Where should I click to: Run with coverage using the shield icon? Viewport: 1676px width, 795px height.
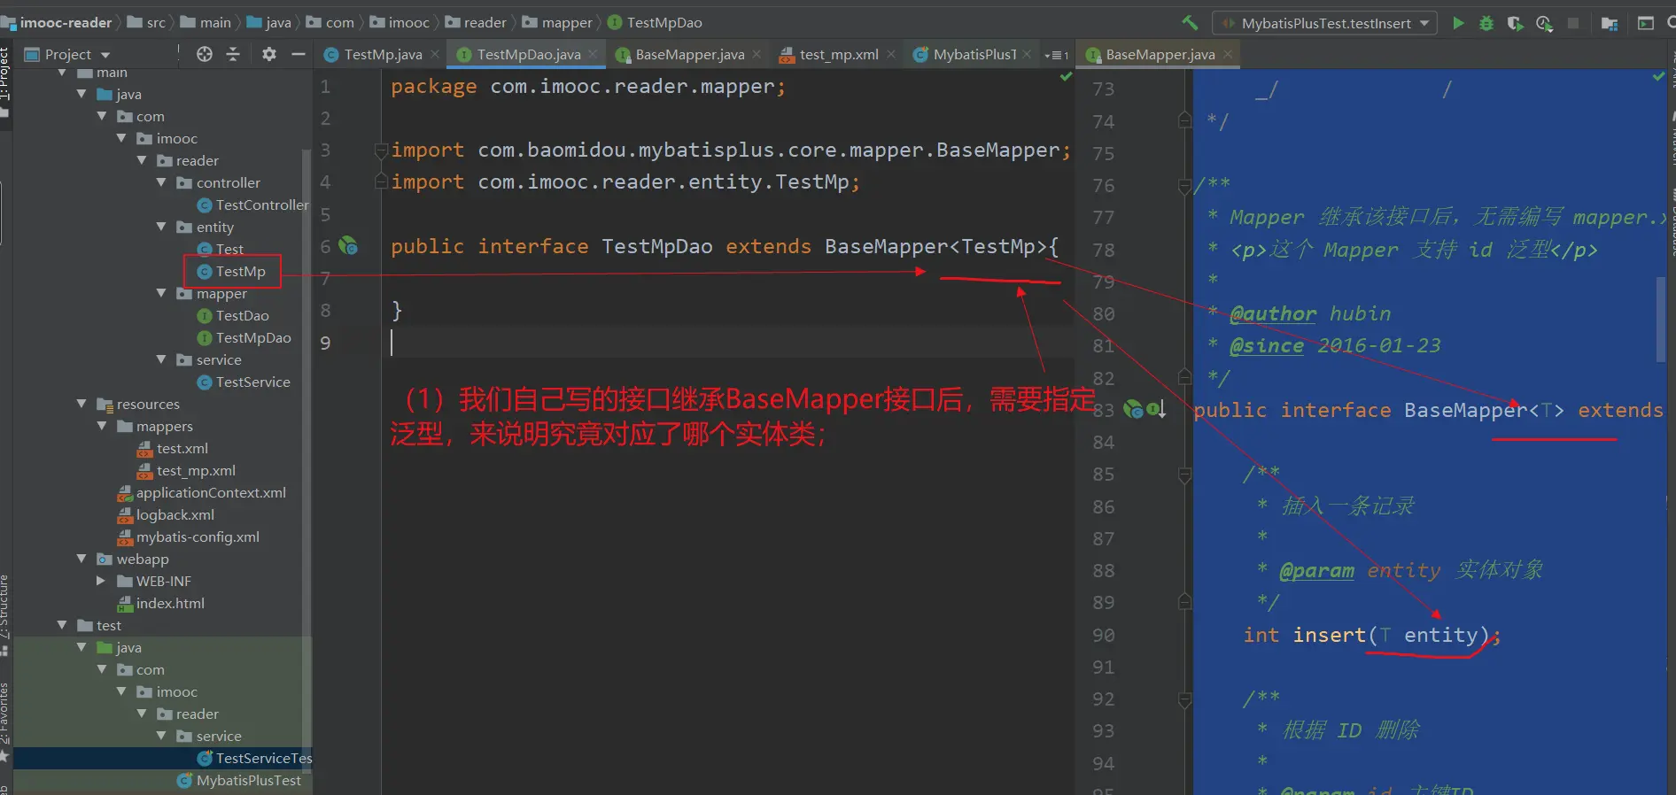(x=1515, y=23)
